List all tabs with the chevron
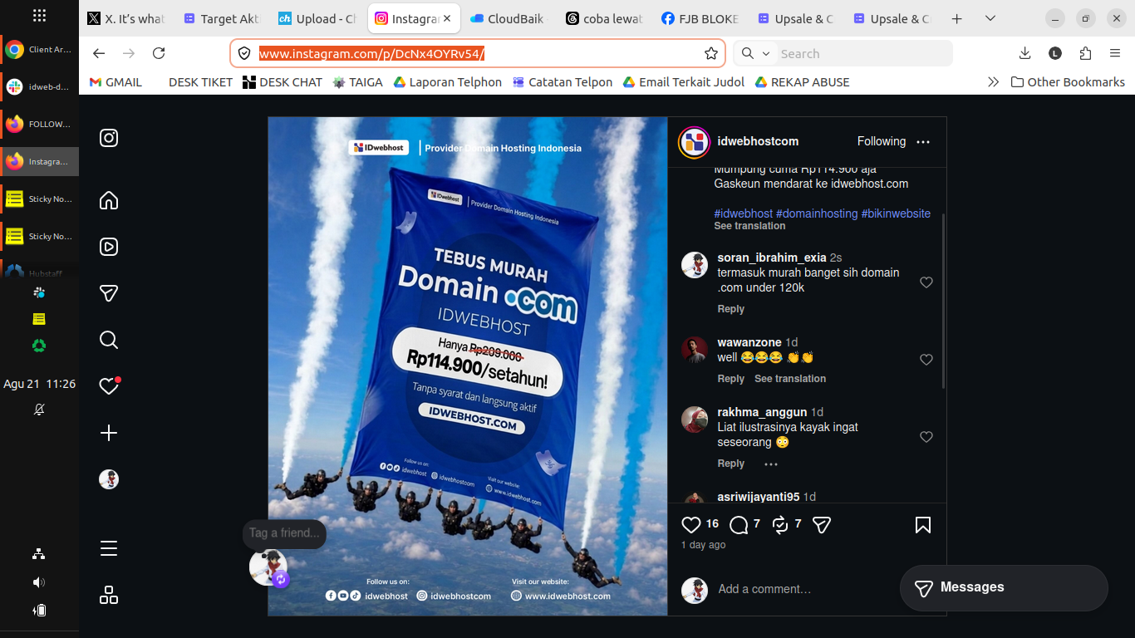The width and height of the screenshot is (1135, 638). (x=990, y=18)
